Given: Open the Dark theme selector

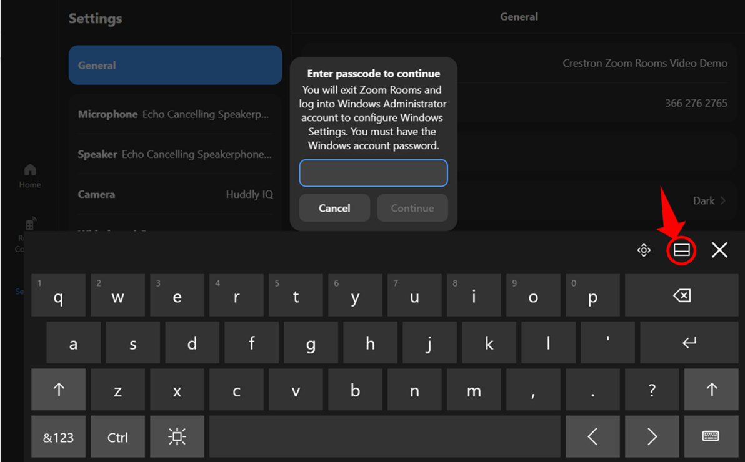Looking at the screenshot, I should [710, 200].
